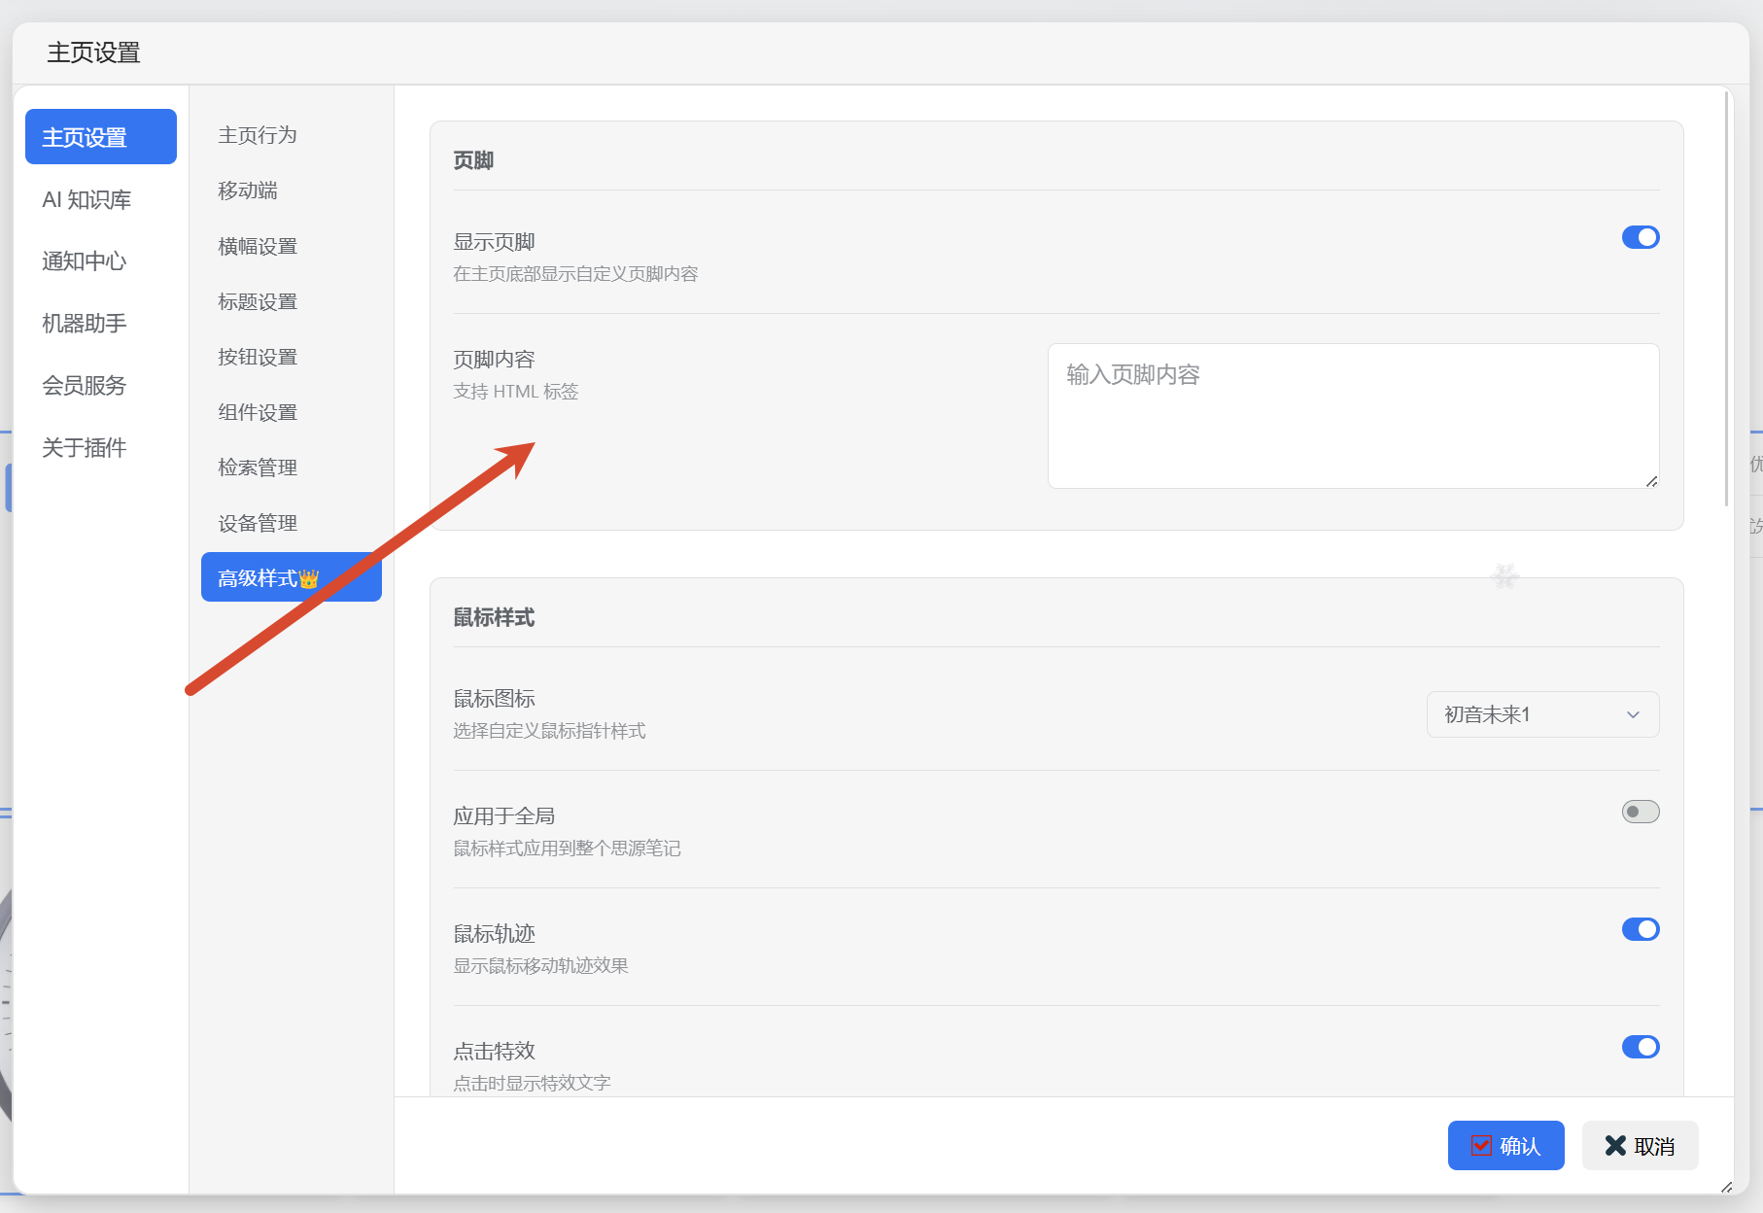Toggle the 显示页脚 switch

click(1641, 237)
